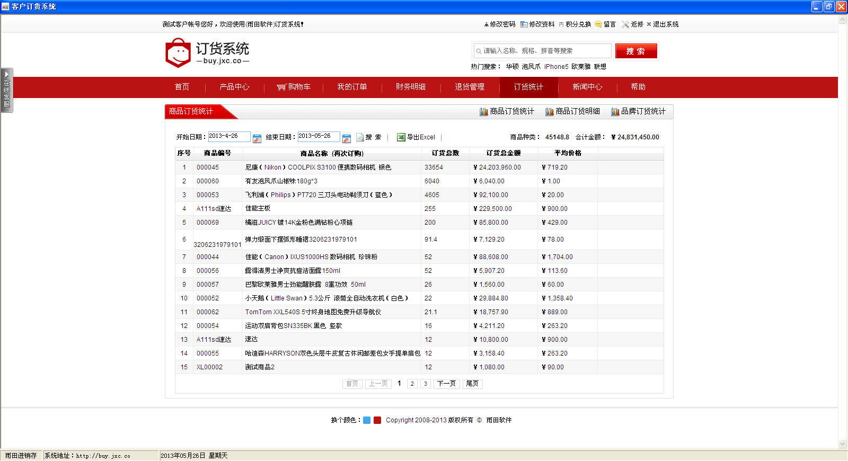Viewport: 848px width, 461px height.
Task: Click product code XL00002
Action: [x=209, y=367]
